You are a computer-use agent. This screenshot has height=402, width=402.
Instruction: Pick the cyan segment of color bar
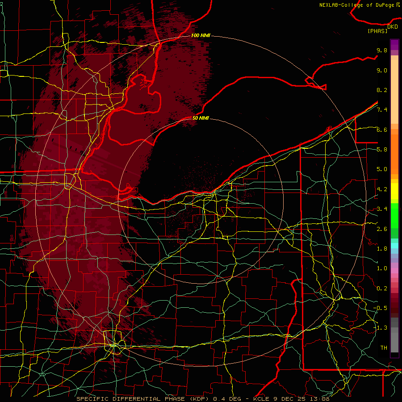394,246
